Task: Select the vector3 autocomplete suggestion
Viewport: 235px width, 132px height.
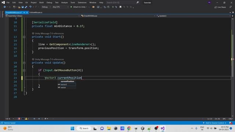Action: [x=67, y=85]
